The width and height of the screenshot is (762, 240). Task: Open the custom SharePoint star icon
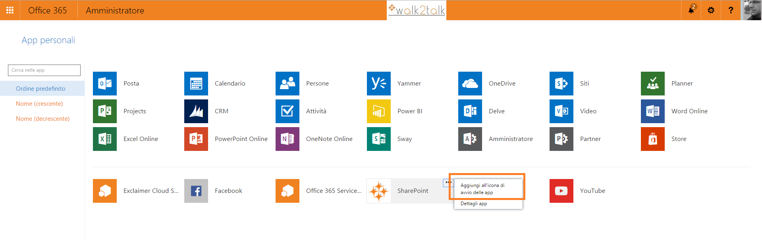click(x=379, y=191)
